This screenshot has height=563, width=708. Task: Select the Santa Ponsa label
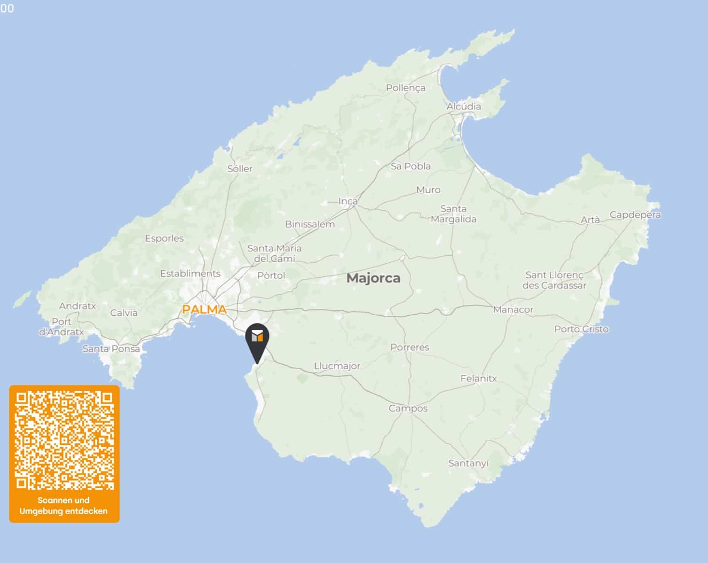click(x=111, y=349)
